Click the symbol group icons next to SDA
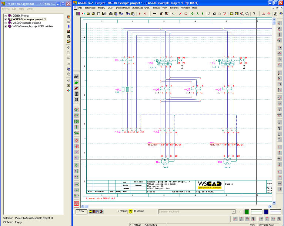284x226 pixels. 96,211
